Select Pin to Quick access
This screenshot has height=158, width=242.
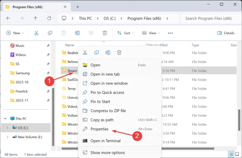pyautogui.click(x=119, y=92)
